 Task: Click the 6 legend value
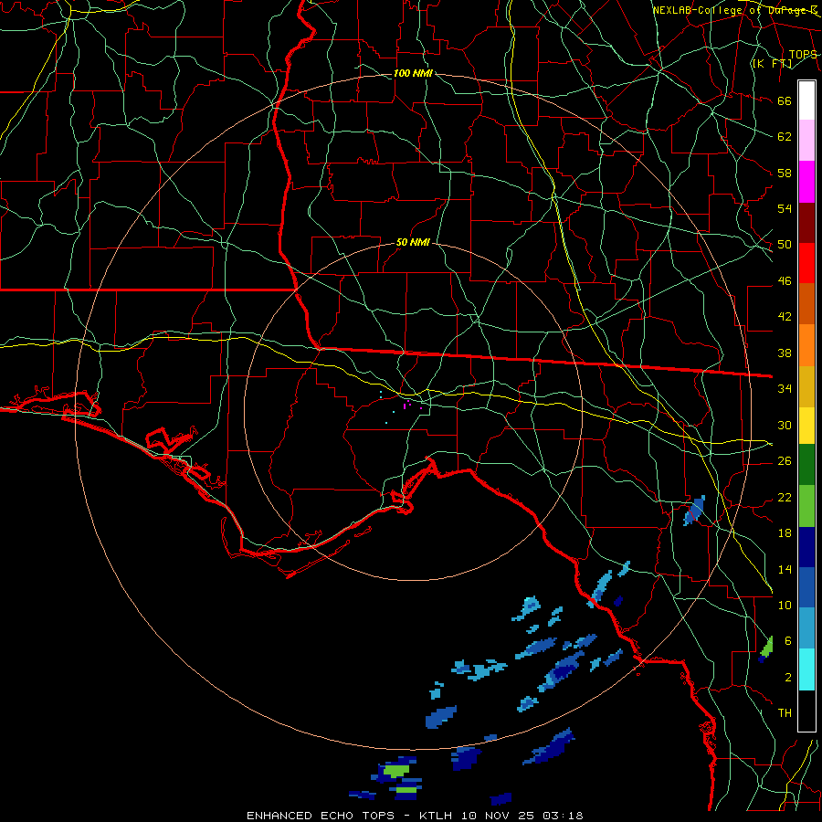pyautogui.click(x=788, y=641)
